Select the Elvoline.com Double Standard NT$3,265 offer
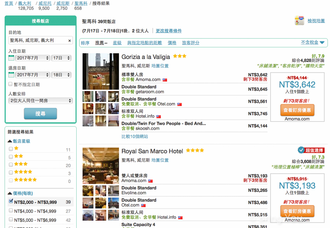The height and width of the screenshot is (228, 330). pos(194,190)
